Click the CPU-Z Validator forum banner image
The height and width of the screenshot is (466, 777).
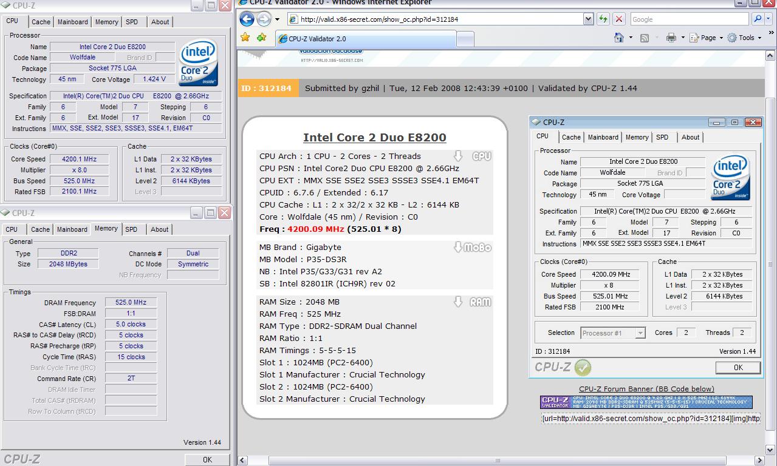(x=646, y=402)
